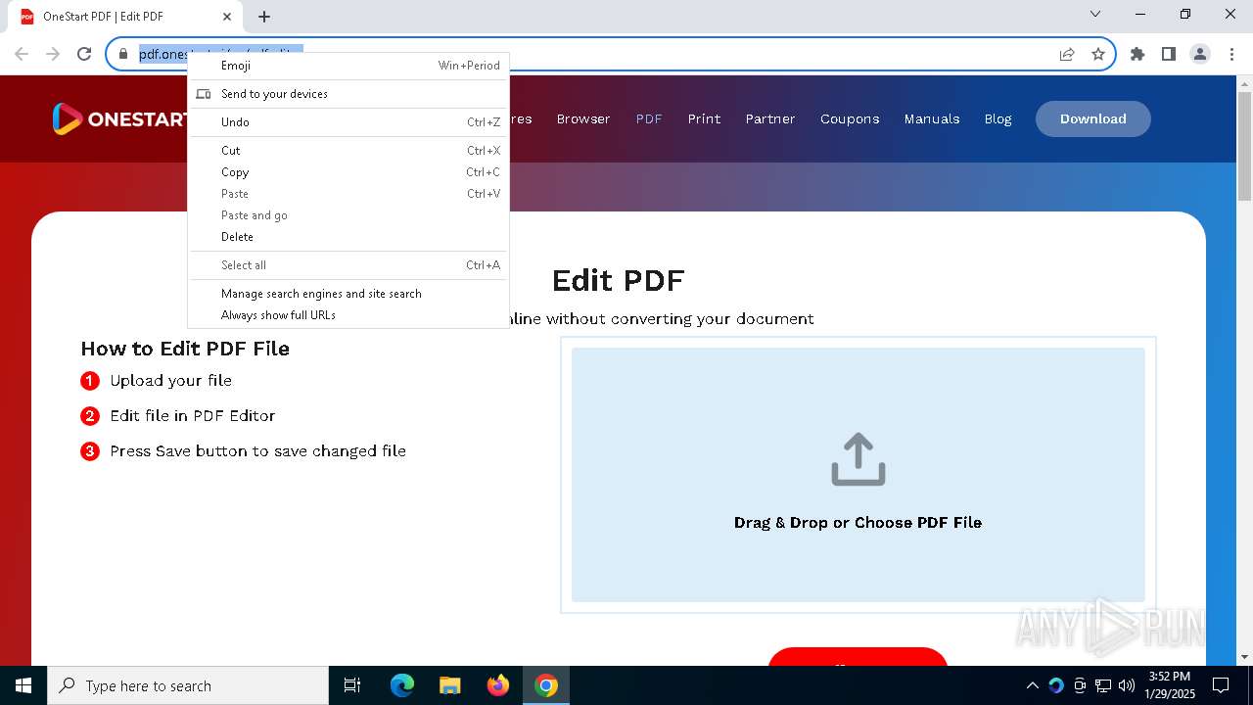Image resolution: width=1253 pixels, height=705 pixels.
Task: Click the browser forward arrow
Action: coord(53,54)
